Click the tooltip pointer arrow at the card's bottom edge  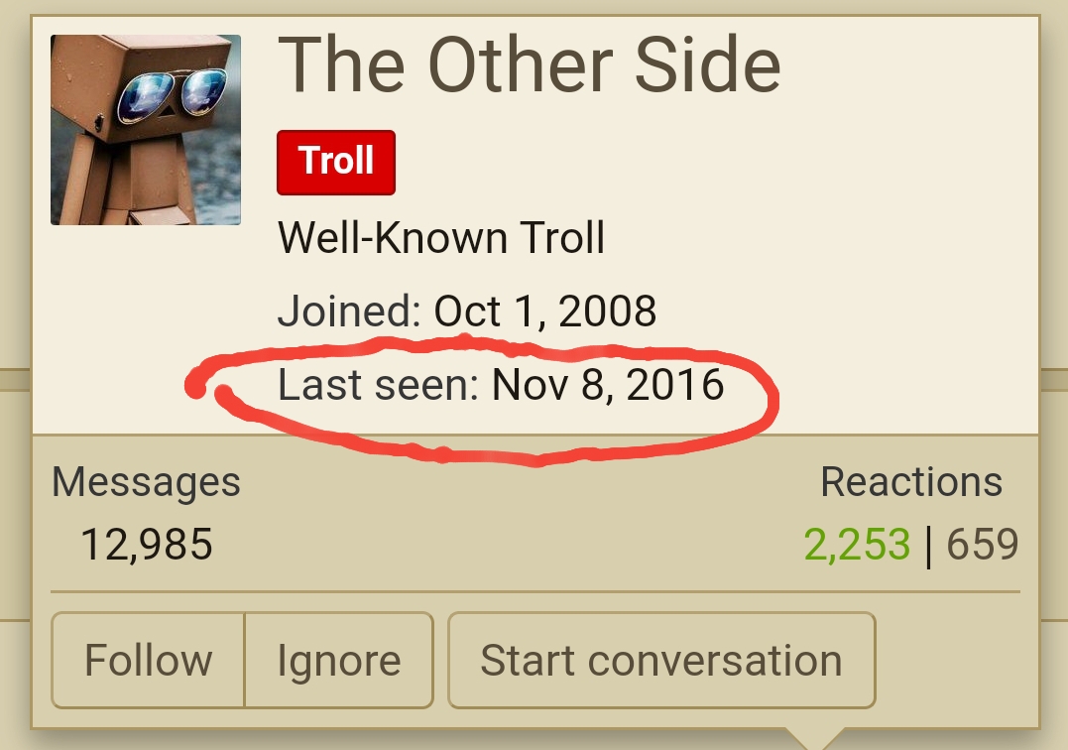[x=814, y=738]
